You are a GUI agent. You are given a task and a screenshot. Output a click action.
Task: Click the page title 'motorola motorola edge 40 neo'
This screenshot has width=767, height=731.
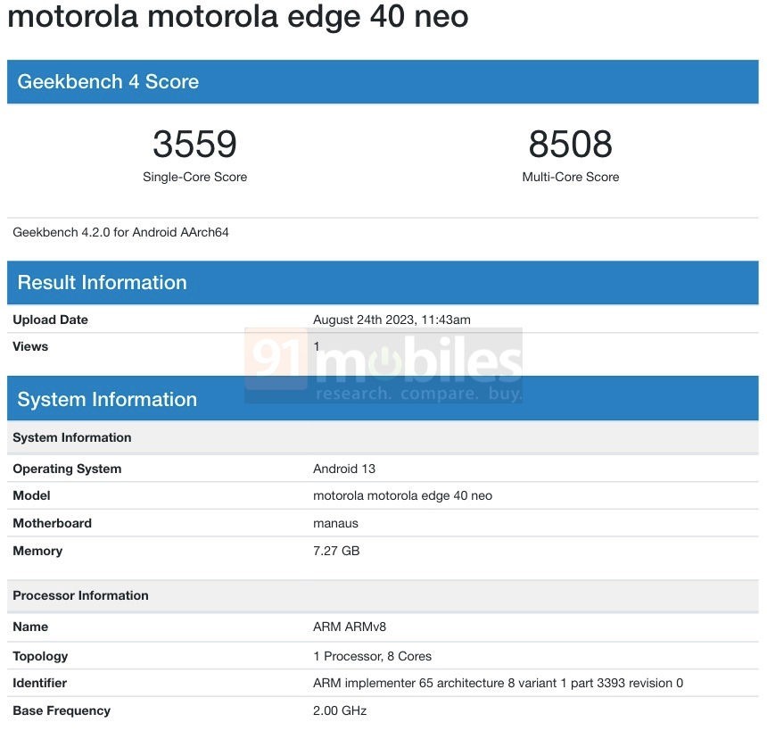tap(238, 17)
